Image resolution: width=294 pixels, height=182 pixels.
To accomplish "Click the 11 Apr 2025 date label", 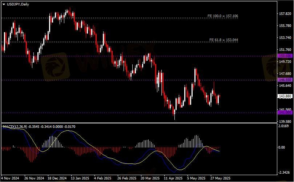I will [173, 178].
